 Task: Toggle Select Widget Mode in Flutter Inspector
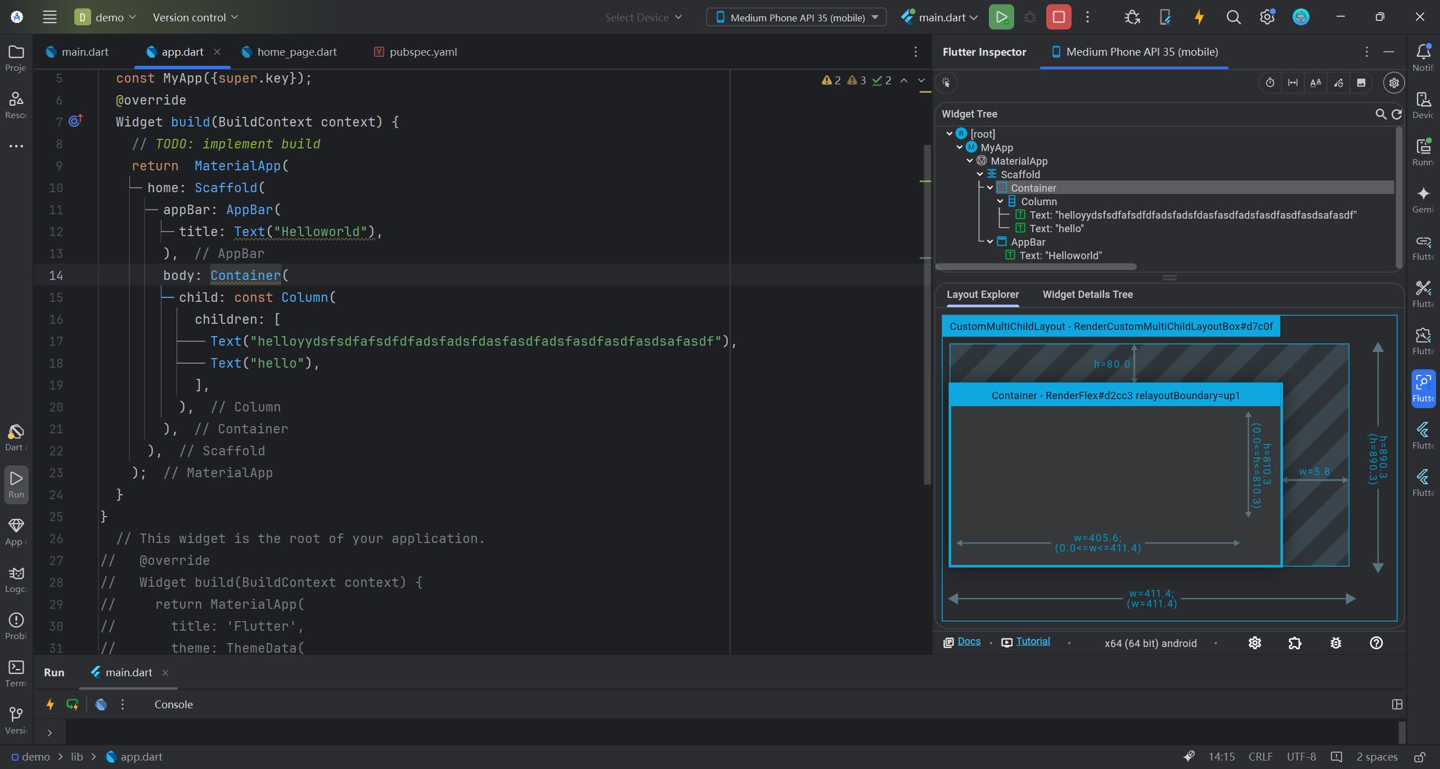[946, 83]
